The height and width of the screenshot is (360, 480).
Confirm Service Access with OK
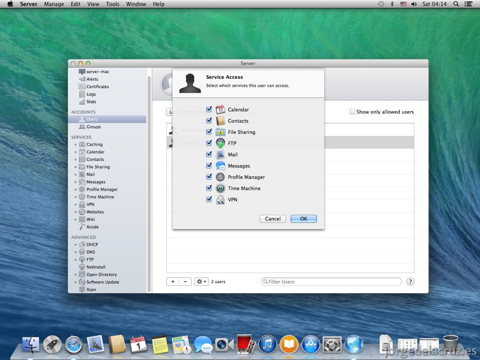(x=303, y=218)
